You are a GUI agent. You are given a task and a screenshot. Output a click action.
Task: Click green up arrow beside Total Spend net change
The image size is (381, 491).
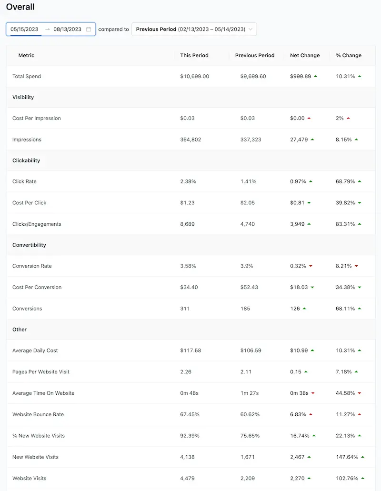[x=315, y=76]
